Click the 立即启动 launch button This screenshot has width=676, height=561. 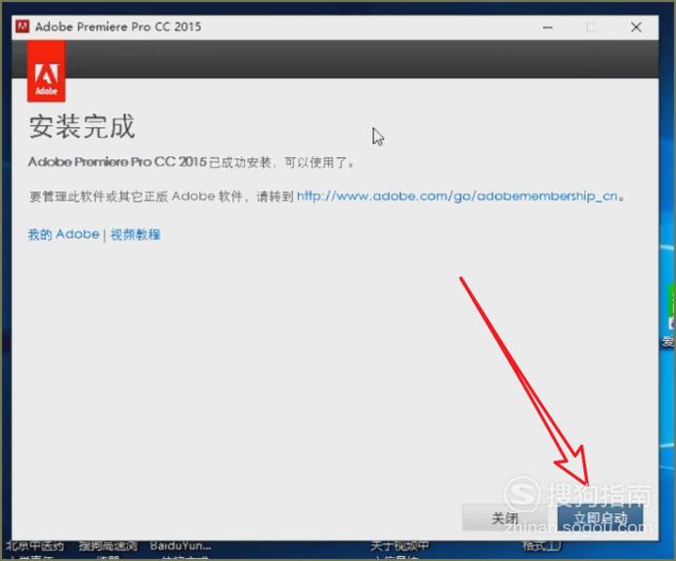(600, 517)
